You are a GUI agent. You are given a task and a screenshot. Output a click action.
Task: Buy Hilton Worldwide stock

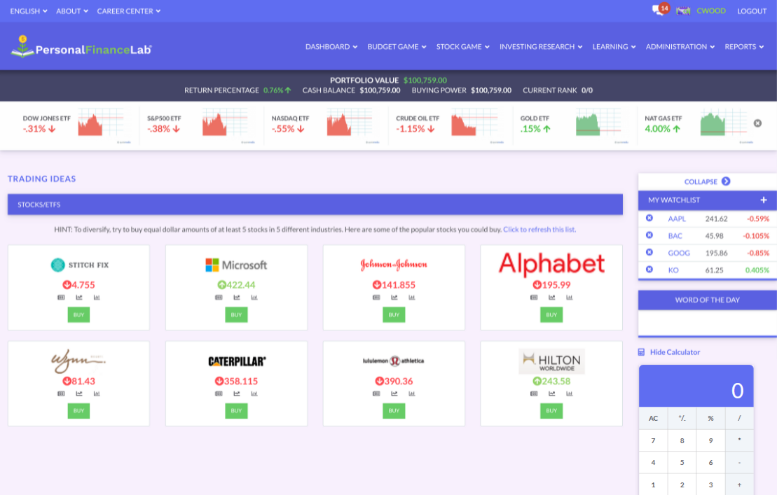tap(551, 411)
